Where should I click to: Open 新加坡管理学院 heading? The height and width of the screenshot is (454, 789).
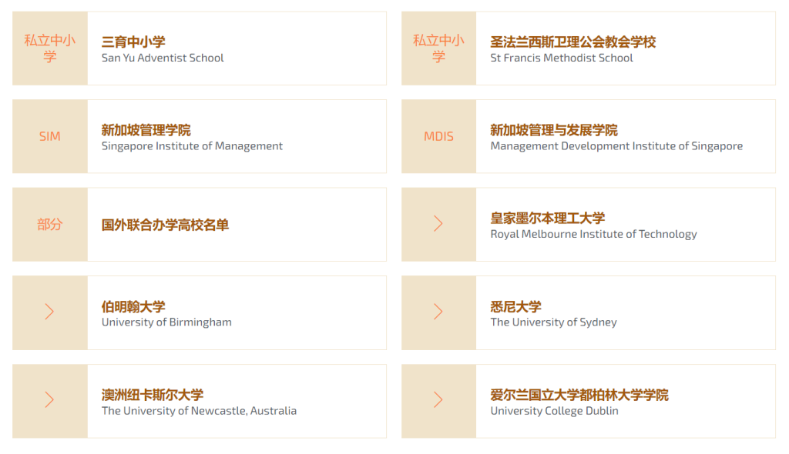tap(146, 130)
